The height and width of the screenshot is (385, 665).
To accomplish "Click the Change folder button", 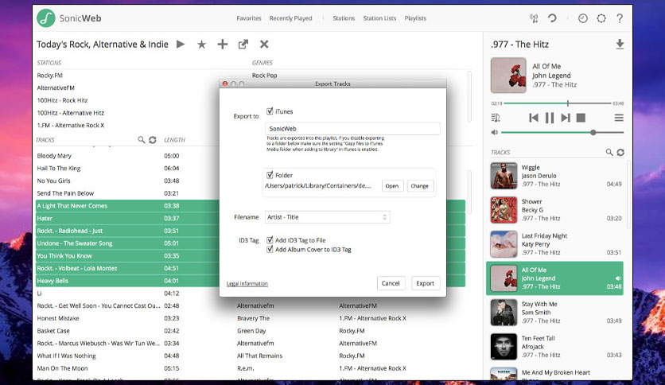I will (x=419, y=185).
